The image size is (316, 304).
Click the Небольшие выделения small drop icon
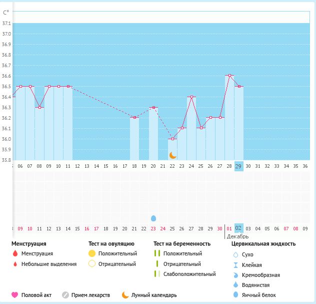15,264
